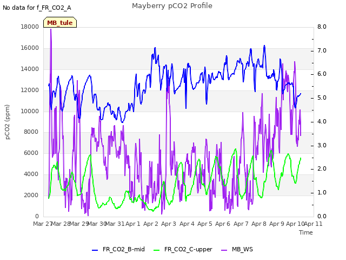The height and width of the screenshot is (260, 346).
Task: Click the Apr 11 date tick label
Action: [314, 224]
